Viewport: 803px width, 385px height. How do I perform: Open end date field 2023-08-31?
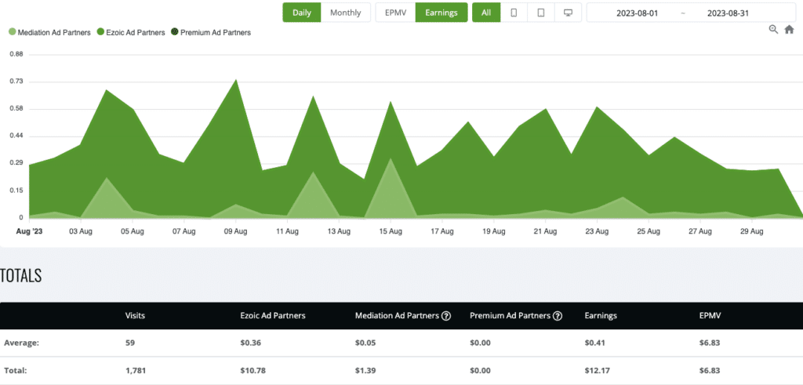(x=728, y=13)
